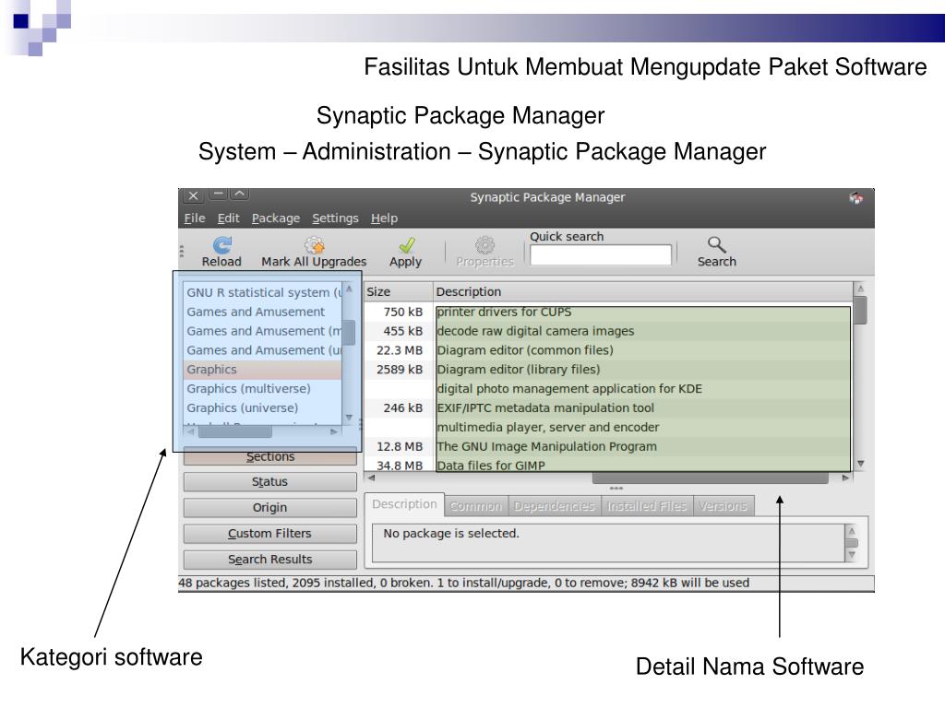Click the status bar packages summary
945x708 pixels.
[463, 583]
